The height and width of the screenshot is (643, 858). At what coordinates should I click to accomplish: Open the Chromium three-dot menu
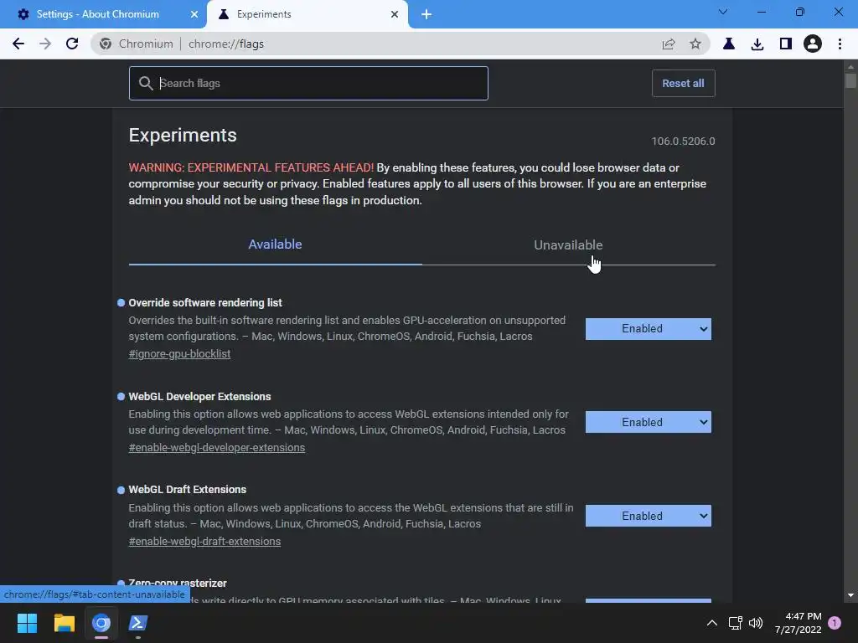point(840,44)
